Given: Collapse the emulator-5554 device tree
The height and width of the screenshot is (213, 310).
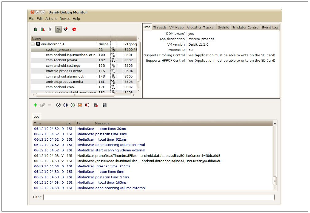Looking at the screenshot, I should tap(33, 44).
